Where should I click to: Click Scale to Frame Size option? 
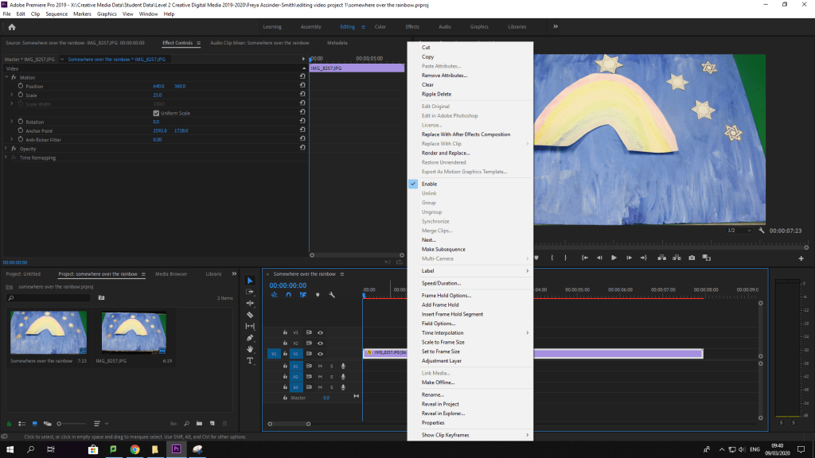coord(443,342)
